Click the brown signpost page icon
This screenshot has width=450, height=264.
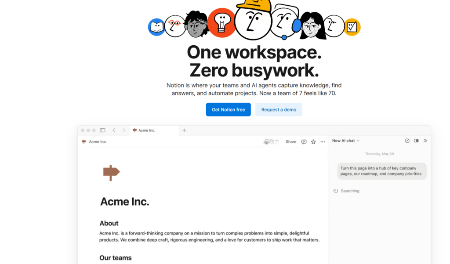[111, 173]
